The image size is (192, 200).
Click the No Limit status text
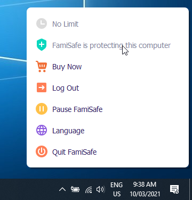pyautogui.click(x=65, y=24)
